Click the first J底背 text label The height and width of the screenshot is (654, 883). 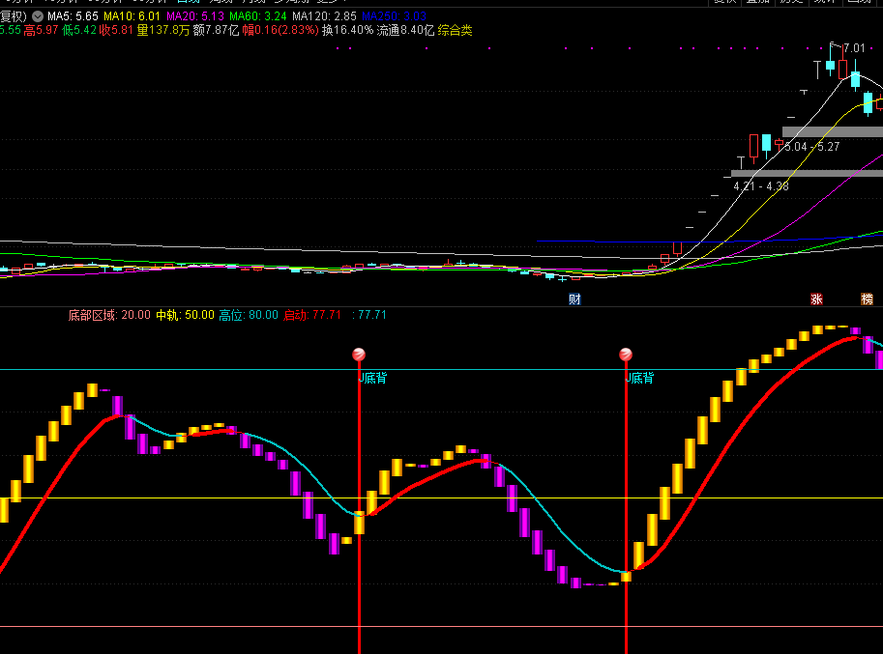[372, 378]
